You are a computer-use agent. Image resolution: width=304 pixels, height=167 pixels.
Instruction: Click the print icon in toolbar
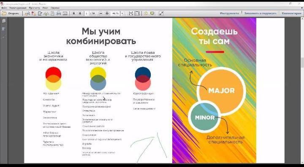[59, 13]
